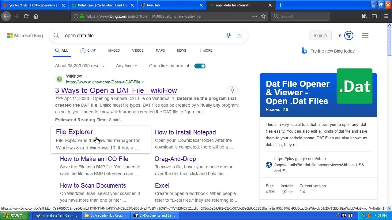Switch to the CHAT tab
This screenshot has height=220, width=392.
pyautogui.click(x=88, y=50)
